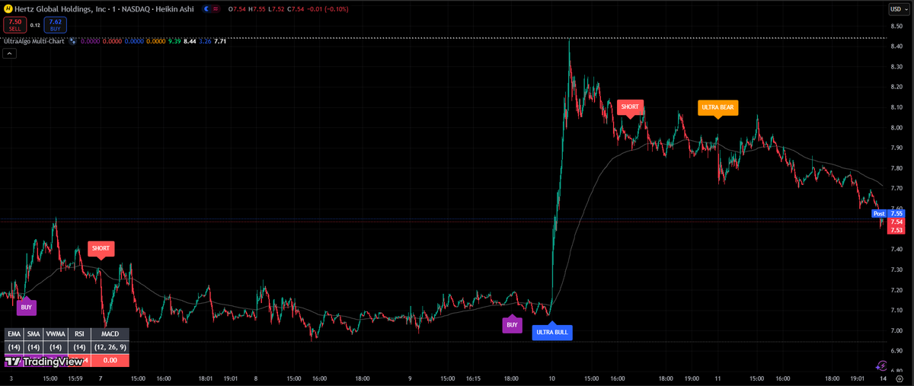Click the date 14 on the time axis
The height and width of the screenshot is (386, 914).
[882, 378]
